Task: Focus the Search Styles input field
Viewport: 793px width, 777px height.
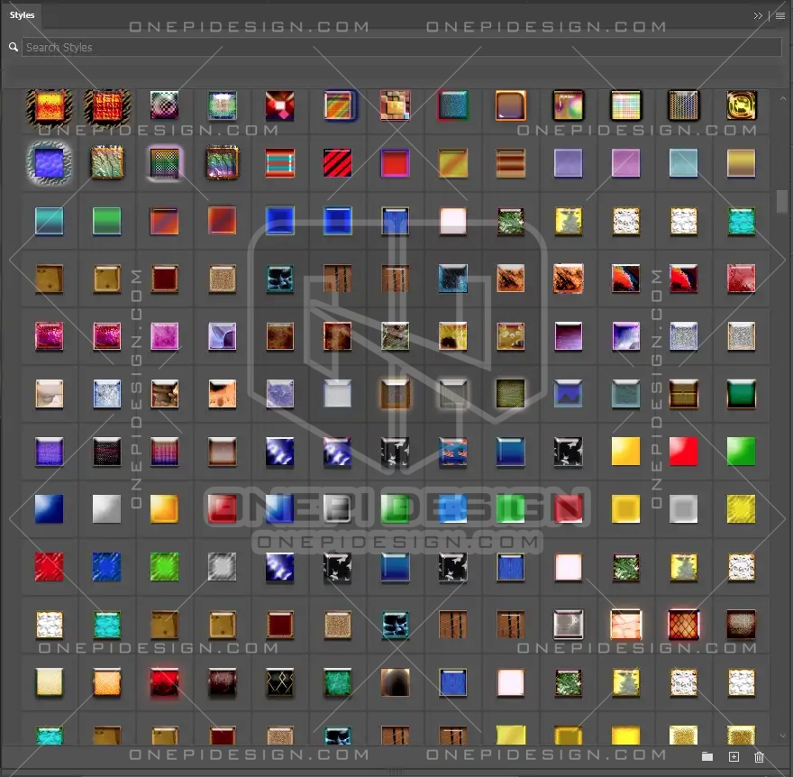Action: 401,47
